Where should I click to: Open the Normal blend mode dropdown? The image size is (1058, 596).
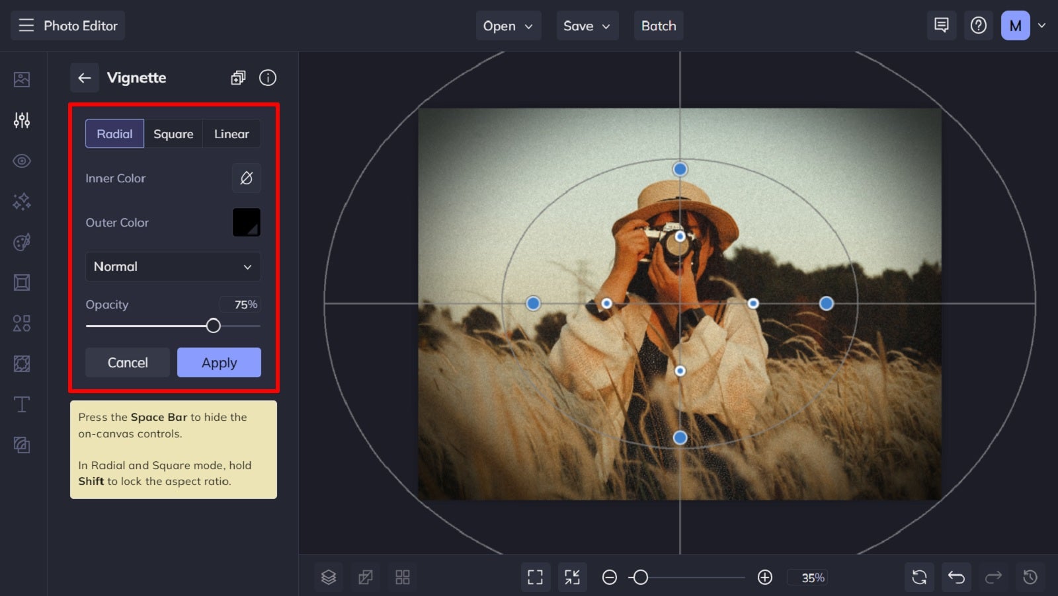(x=173, y=266)
